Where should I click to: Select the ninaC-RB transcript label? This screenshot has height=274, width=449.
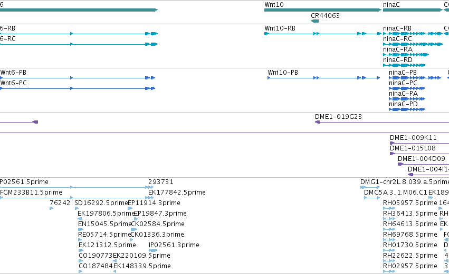397,28
